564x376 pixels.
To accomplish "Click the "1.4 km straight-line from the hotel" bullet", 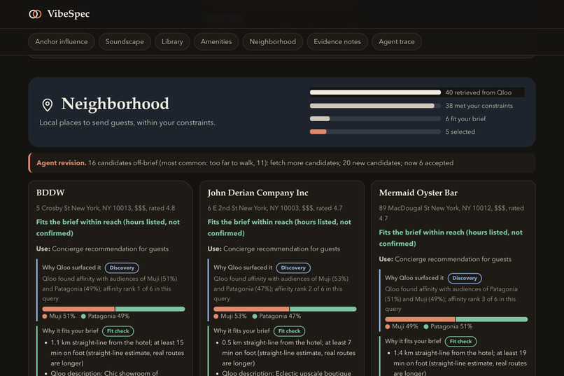I will point(460,363).
